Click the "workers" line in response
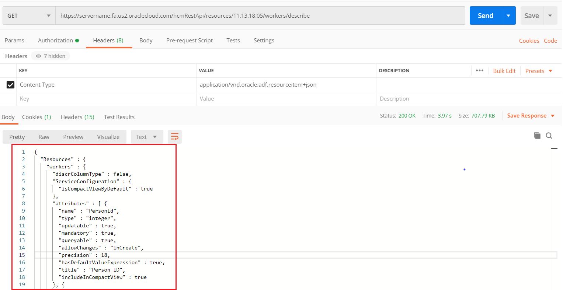563x290 pixels. (66, 167)
